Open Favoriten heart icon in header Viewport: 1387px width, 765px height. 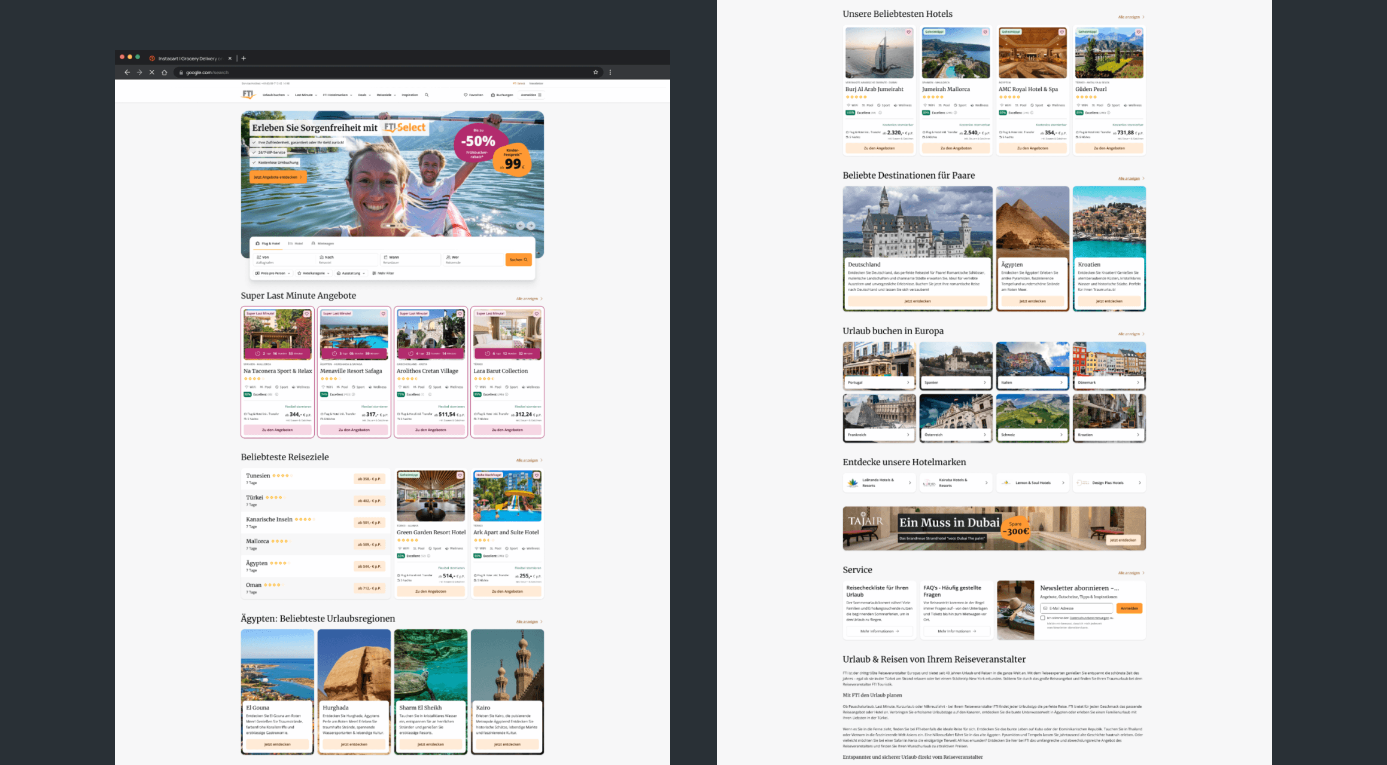coord(466,95)
